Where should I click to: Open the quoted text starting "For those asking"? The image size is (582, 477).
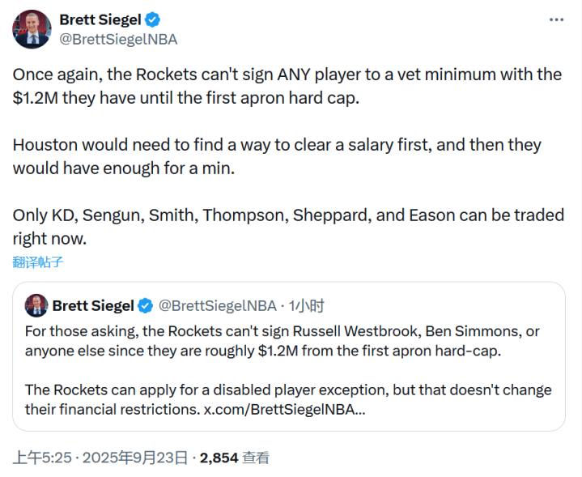(x=283, y=341)
